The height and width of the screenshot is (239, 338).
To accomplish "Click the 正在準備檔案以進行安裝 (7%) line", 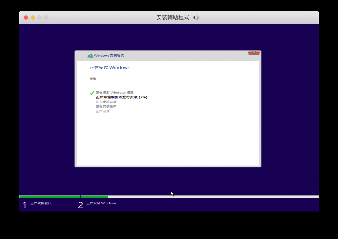I will click(121, 97).
